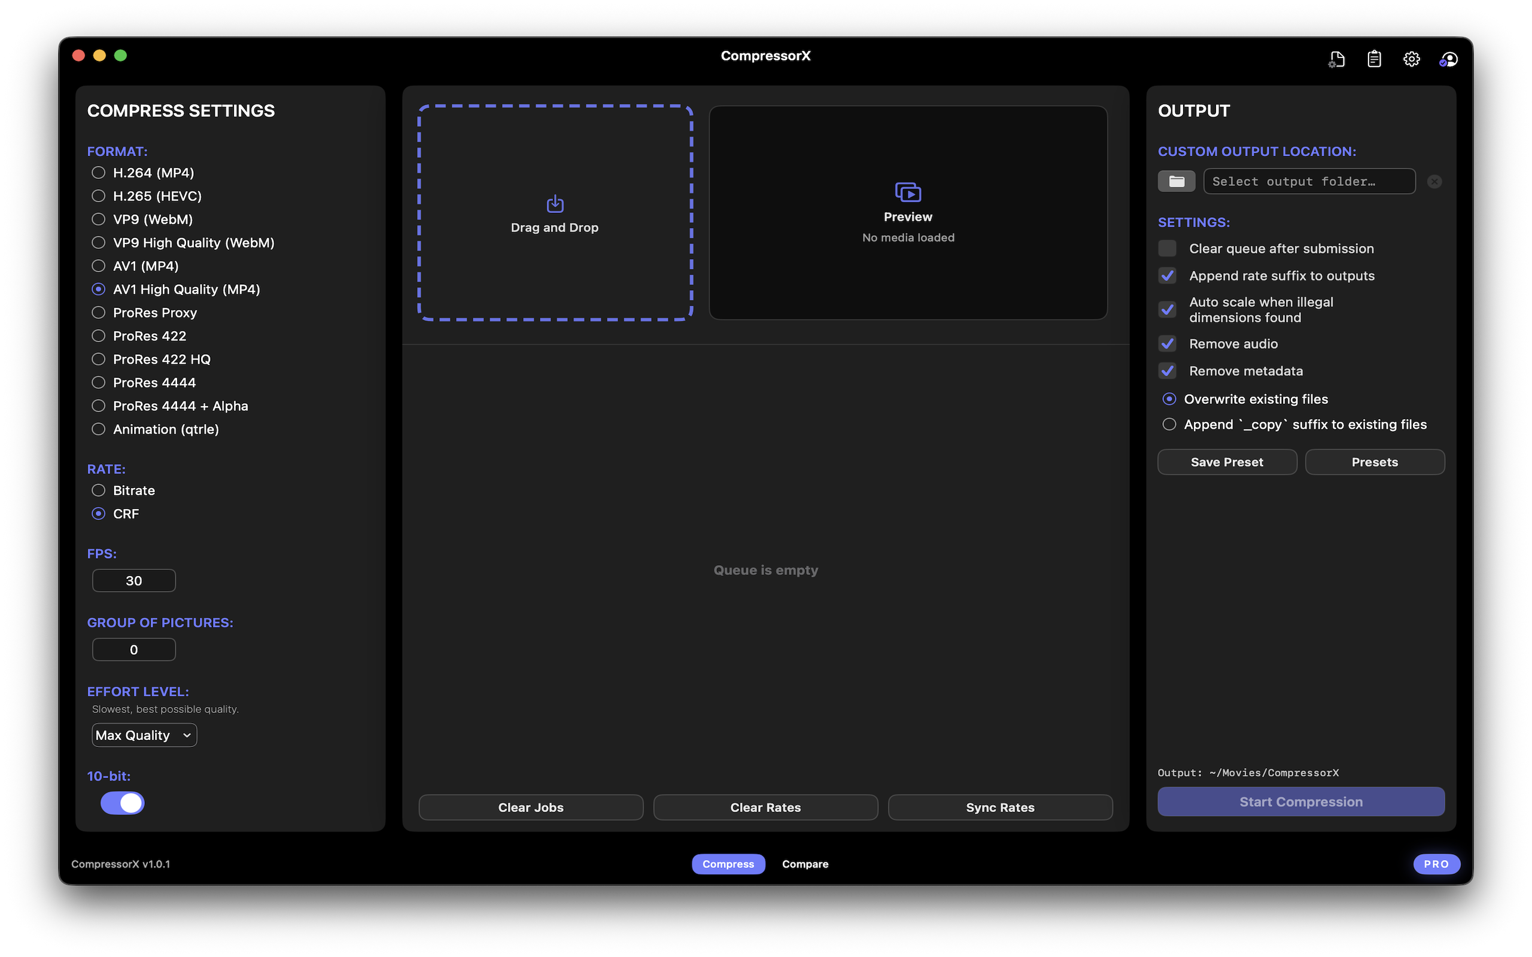The height and width of the screenshot is (957, 1532).
Task: Open the account profile icon
Action: click(1448, 59)
